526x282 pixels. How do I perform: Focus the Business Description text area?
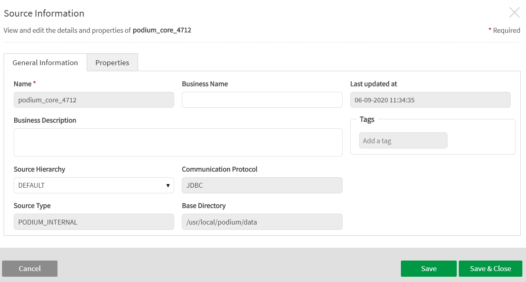pyautogui.click(x=178, y=142)
